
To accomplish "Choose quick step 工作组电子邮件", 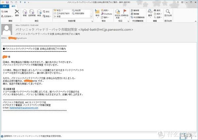I will (62, 14).
